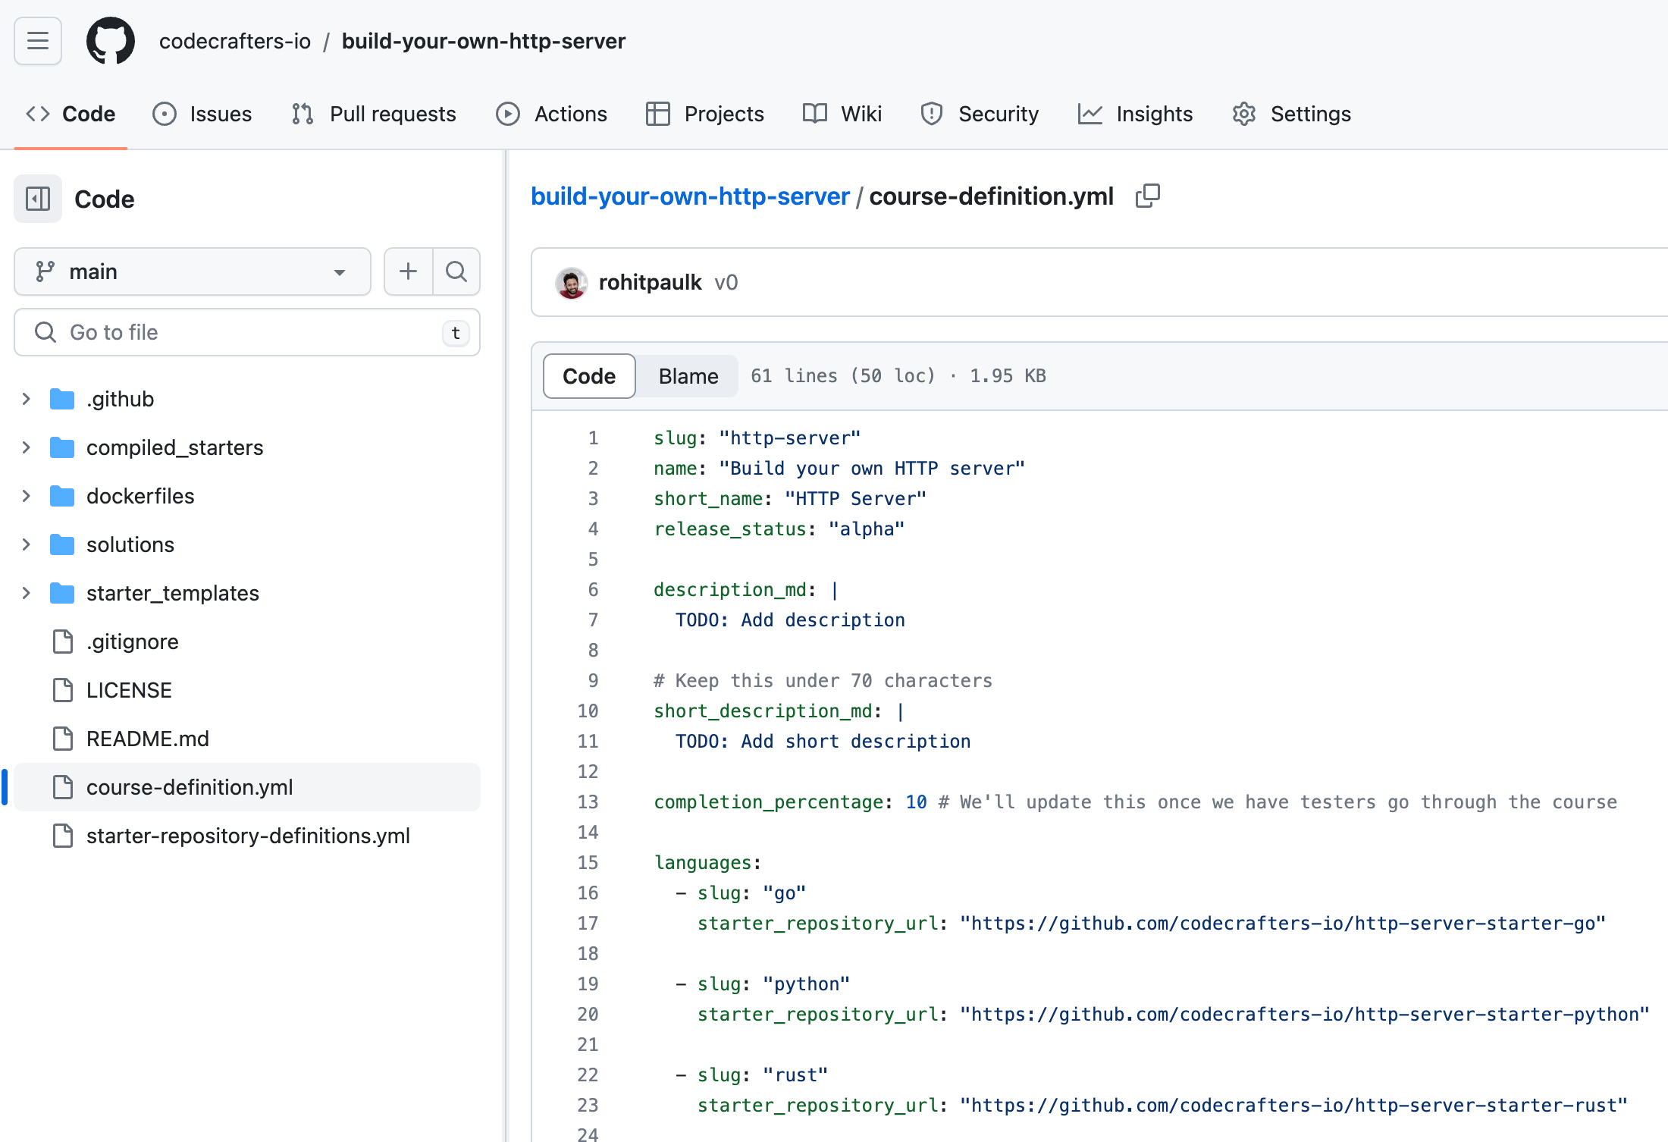Click line number 13 in code
This screenshot has width=1668, height=1142.
point(588,802)
